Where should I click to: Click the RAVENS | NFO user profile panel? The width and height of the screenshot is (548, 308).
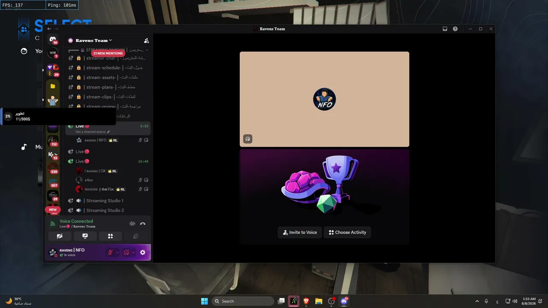point(76,252)
